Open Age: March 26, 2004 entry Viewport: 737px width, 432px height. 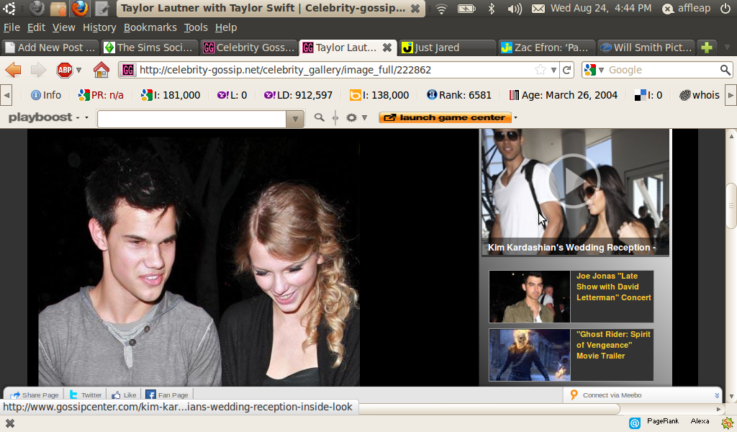[563, 95]
